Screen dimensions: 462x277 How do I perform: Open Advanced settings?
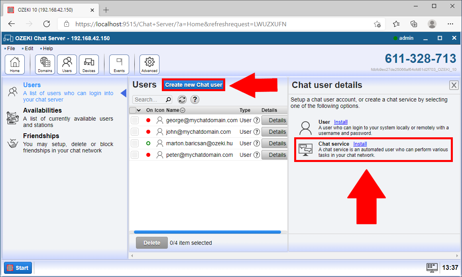point(149,64)
